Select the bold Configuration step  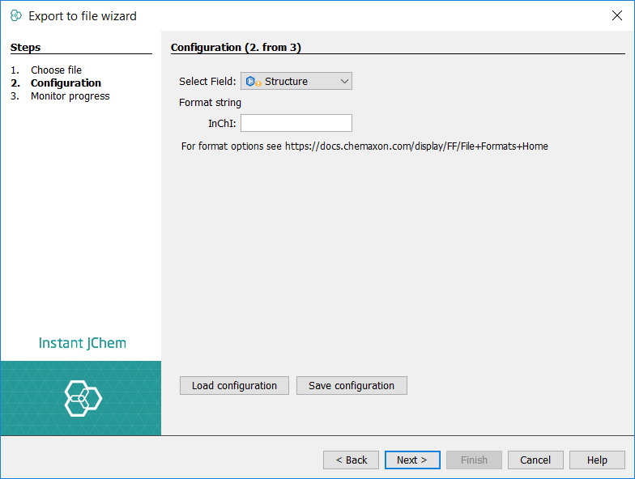click(x=66, y=83)
